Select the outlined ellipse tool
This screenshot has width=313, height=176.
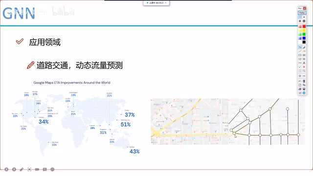point(300,59)
